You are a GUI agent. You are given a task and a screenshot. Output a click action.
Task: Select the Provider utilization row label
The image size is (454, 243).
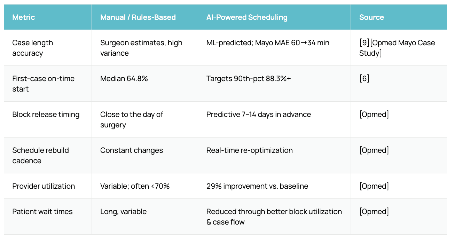44,186
